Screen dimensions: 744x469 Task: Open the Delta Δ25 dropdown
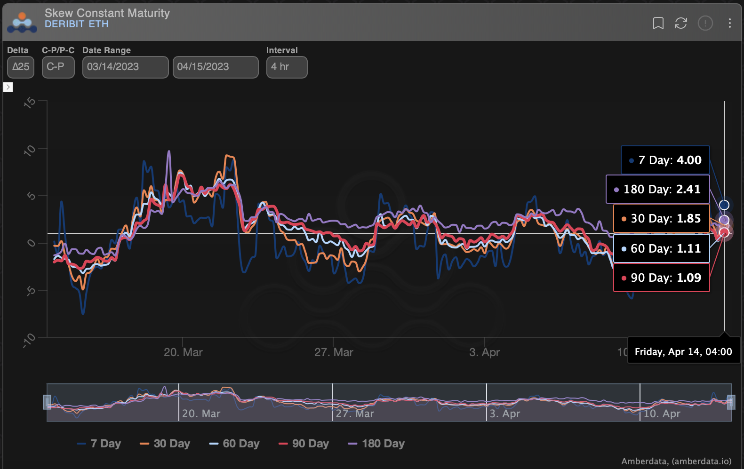[21, 67]
